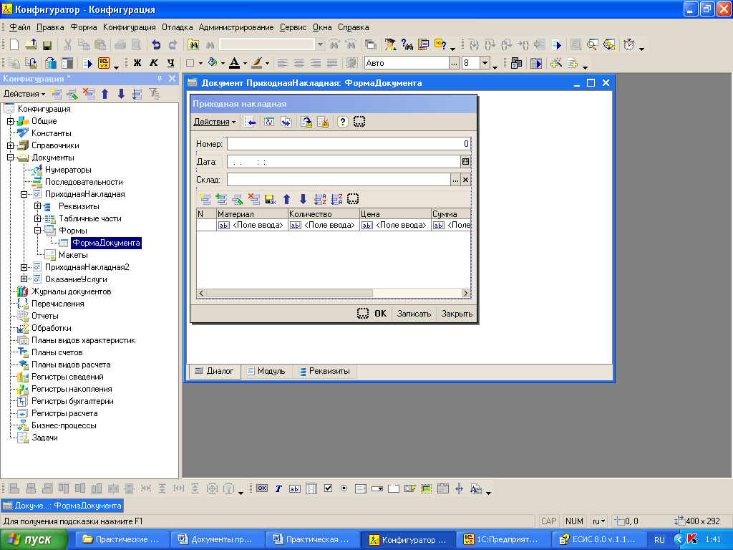The height and width of the screenshot is (550, 733).
Task: Open the fill color bucket dropdown
Action: point(223,64)
